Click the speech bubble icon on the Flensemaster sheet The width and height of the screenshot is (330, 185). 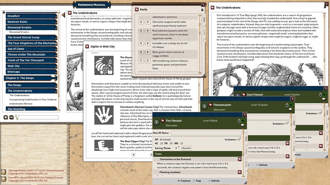coord(290,109)
